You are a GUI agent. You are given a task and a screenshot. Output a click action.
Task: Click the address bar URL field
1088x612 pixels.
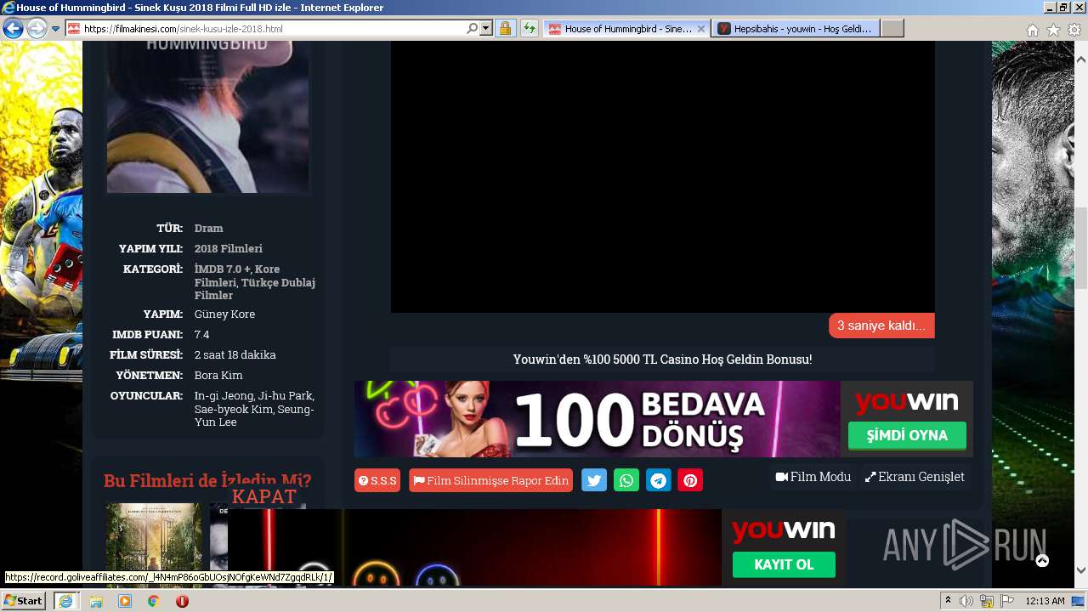click(265, 29)
